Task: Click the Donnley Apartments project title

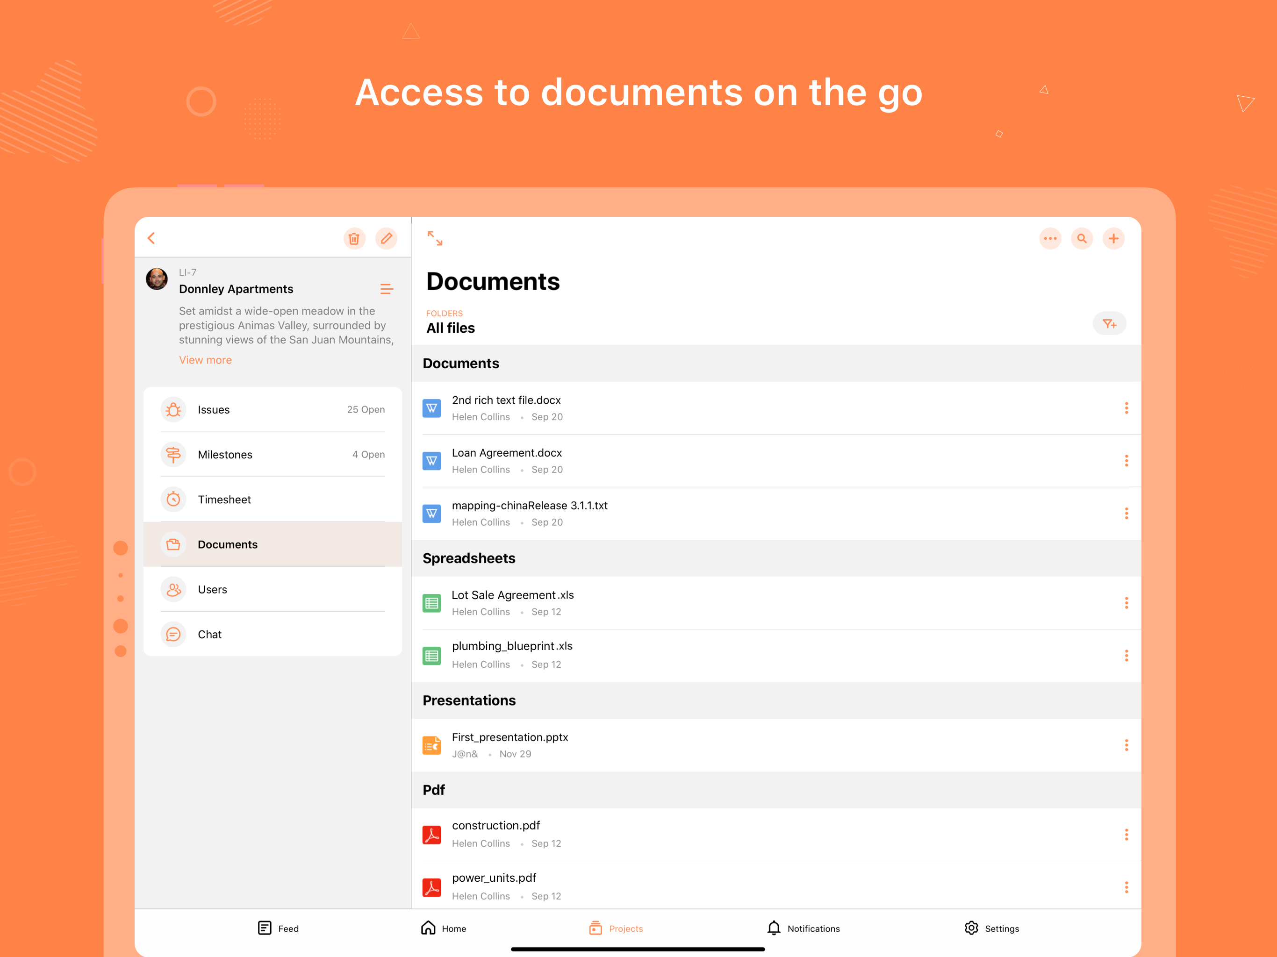Action: (x=236, y=289)
